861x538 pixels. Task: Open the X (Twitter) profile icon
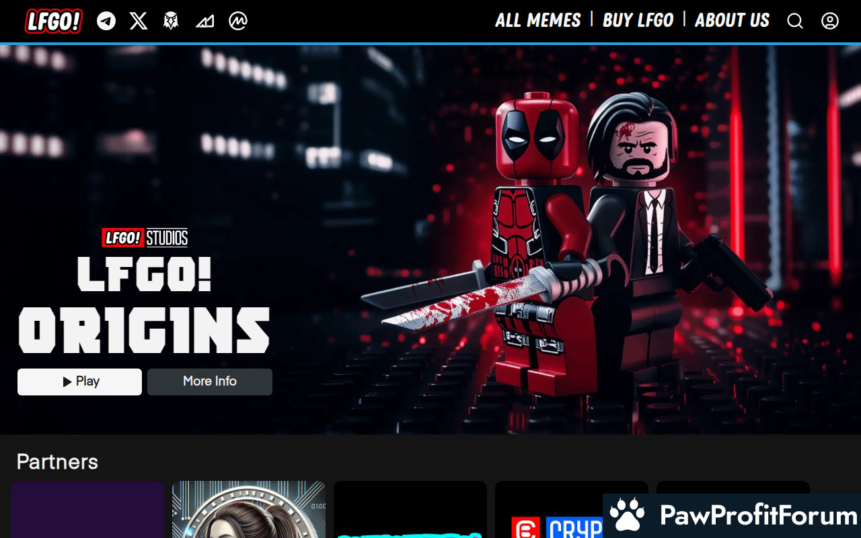139,21
